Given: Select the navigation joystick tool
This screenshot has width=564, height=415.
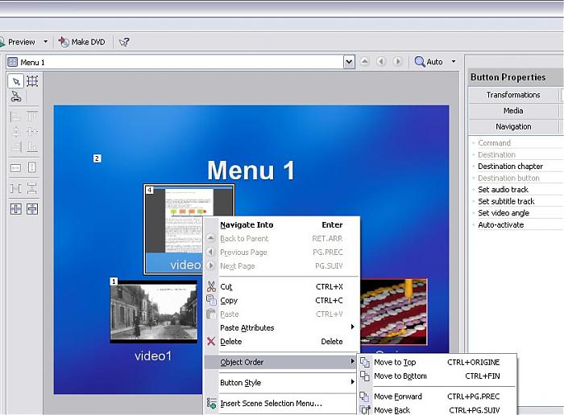Looking at the screenshot, I should point(16,97).
